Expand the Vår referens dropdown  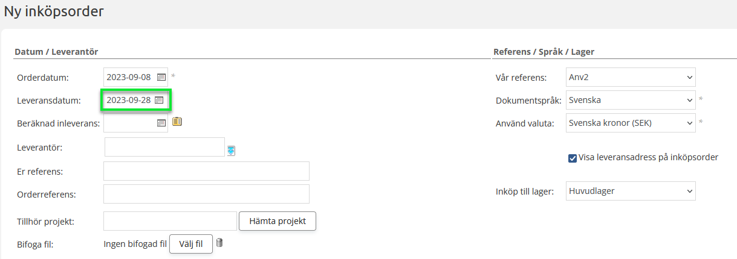coord(631,77)
